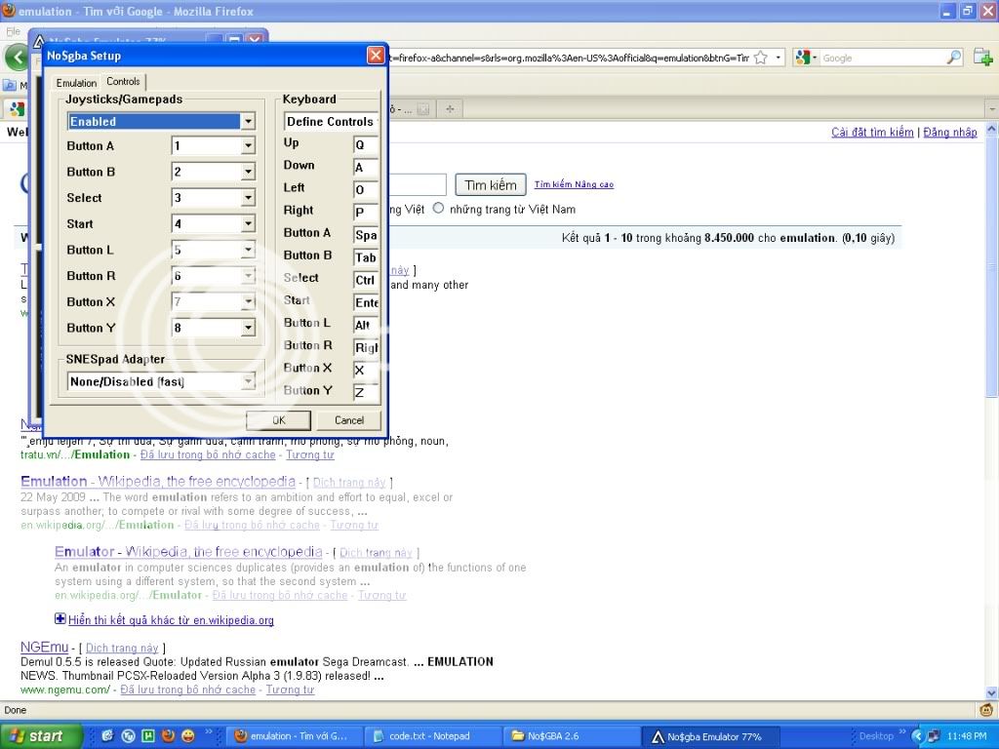Expand the joystick Button A dropdown showing 1

coord(214,146)
